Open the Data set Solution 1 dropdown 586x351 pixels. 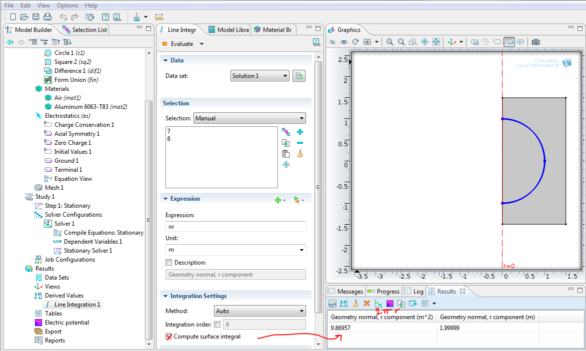tap(260, 76)
